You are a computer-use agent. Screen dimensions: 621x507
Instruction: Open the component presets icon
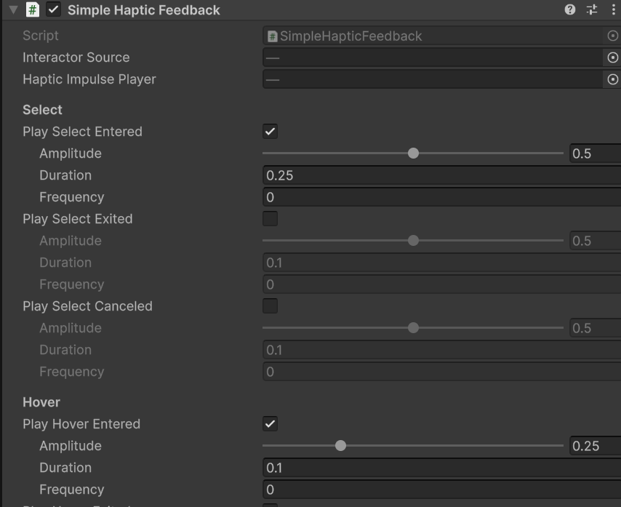591,10
